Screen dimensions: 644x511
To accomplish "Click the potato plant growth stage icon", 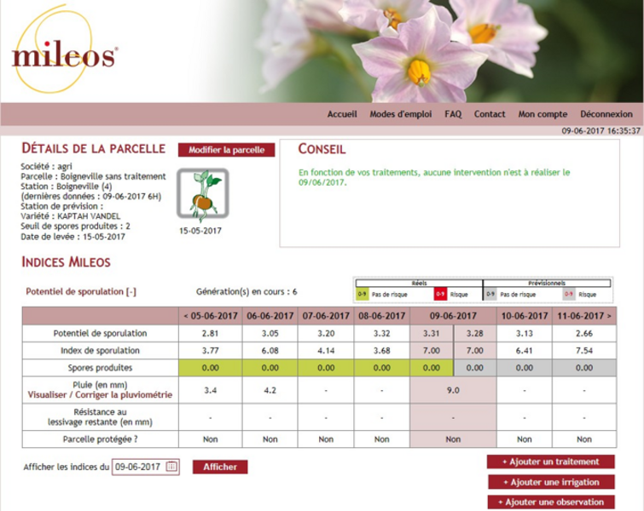I will 203,194.
